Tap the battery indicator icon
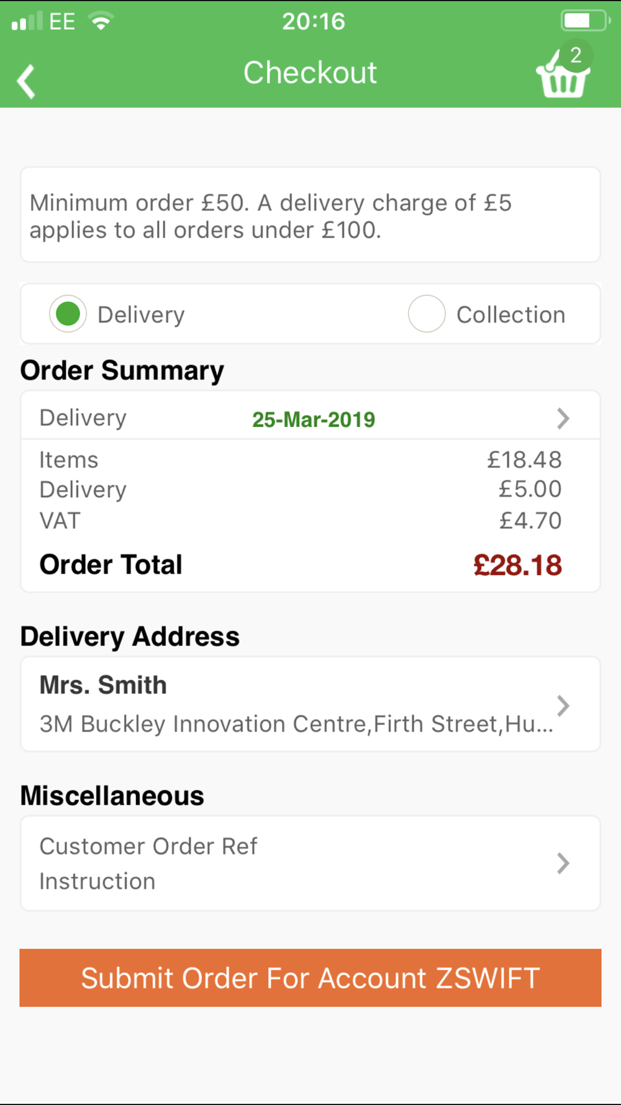The image size is (621, 1105). [584, 21]
